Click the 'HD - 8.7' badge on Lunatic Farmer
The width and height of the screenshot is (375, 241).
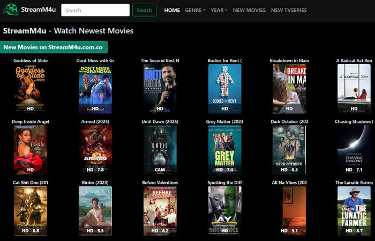tap(354, 231)
